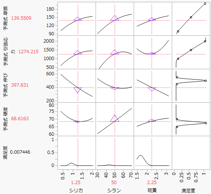211x194 pixels.
Task: Click the desirability value 0.007446
Action: 20,152
